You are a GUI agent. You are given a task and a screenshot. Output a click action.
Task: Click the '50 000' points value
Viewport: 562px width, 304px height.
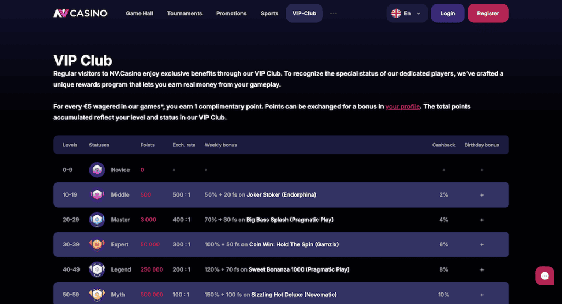[150, 245]
